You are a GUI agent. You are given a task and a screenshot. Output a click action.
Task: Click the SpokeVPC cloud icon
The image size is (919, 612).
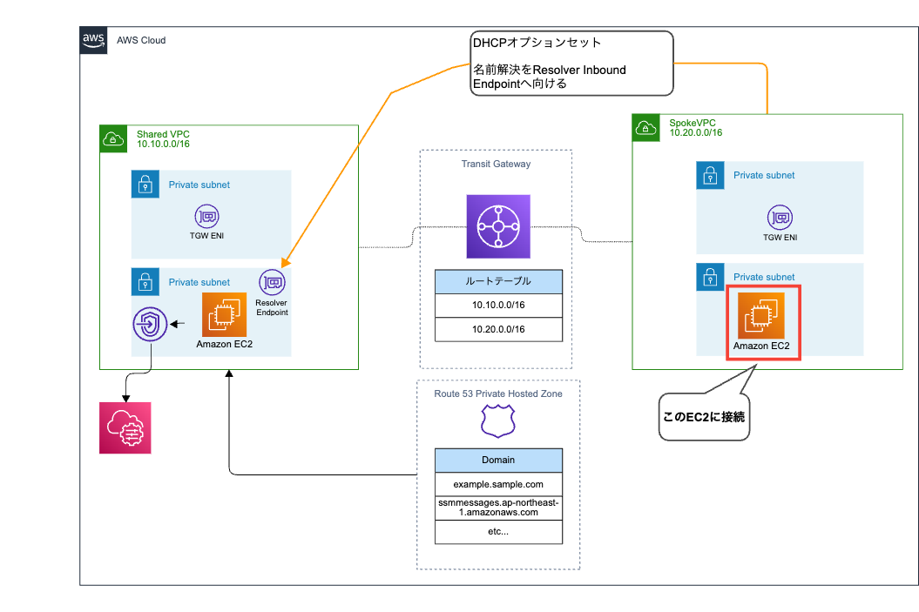pos(645,127)
